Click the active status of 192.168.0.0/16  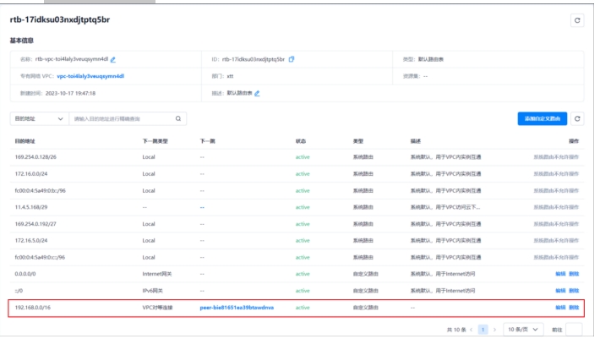(303, 308)
